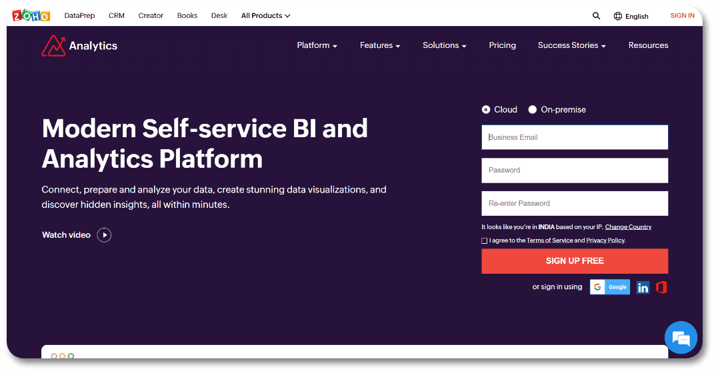Image resolution: width=716 pixels, height=373 pixels.
Task: Open the search magnifier icon
Action: click(x=596, y=16)
